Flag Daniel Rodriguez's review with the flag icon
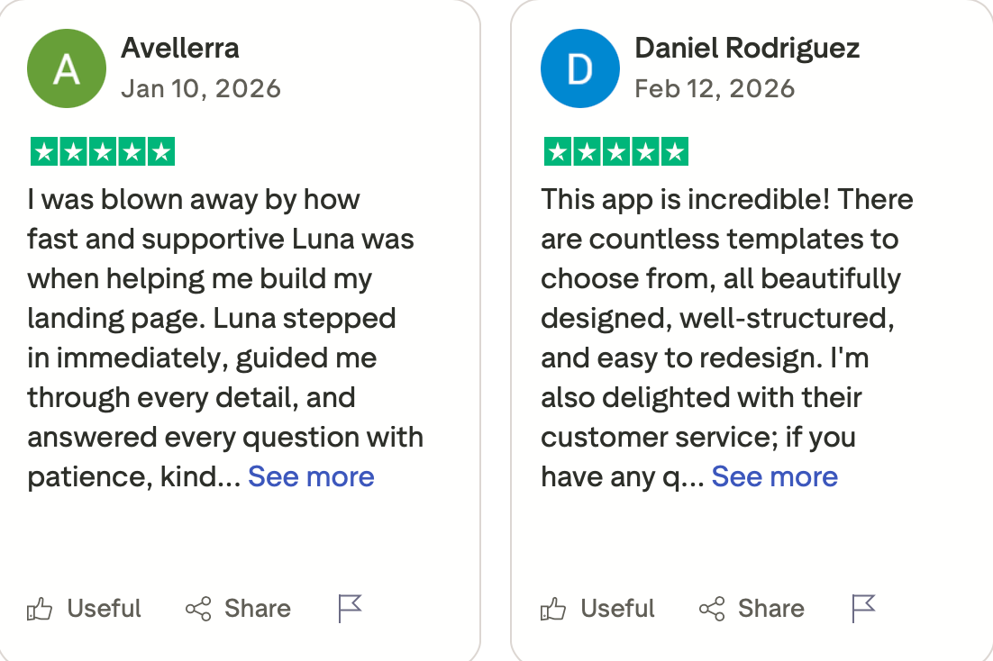The height and width of the screenshot is (661, 993). click(863, 609)
